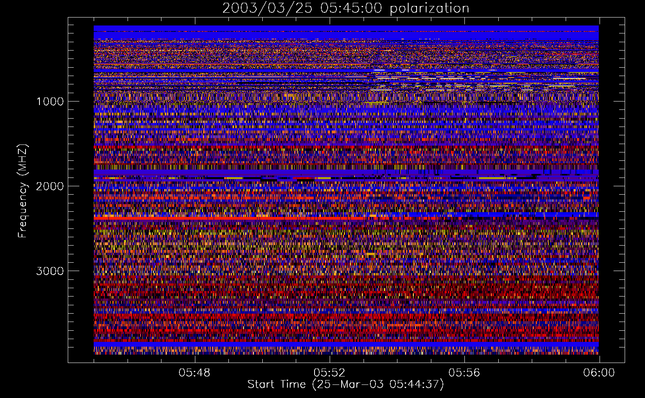This screenshot has width=645, height=398.
Task: Click the "3000" frequency tick label
Action: [50, 271]
